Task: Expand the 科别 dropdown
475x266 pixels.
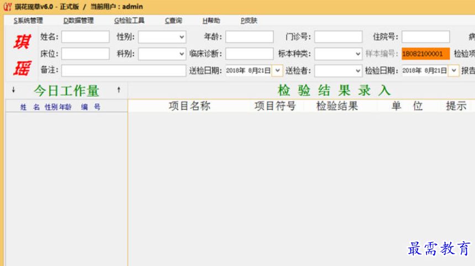Action: point(181,54)
